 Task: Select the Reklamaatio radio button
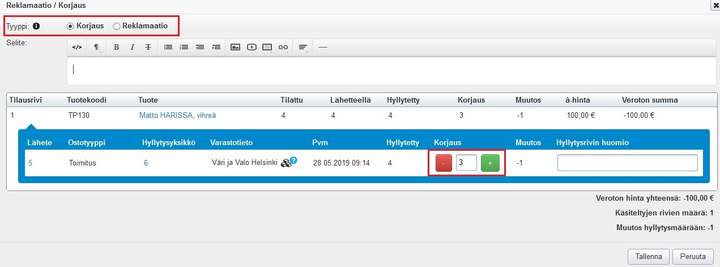(x=117, y=26)
